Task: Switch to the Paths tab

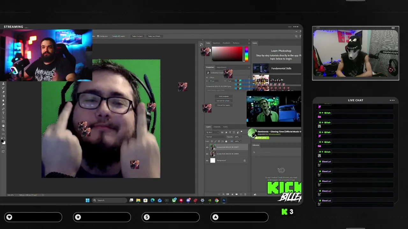Action: click(x=225, y=127)
